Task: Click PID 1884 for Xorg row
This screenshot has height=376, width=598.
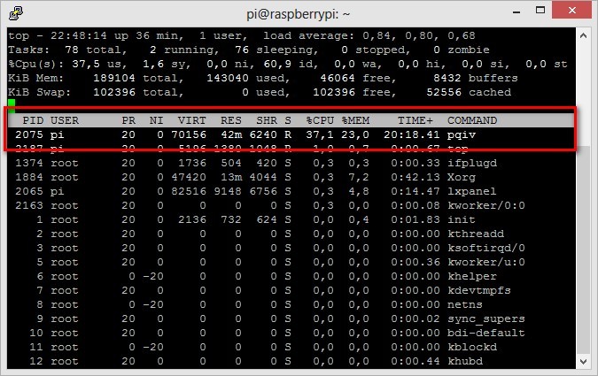Action: coord(29,177)
